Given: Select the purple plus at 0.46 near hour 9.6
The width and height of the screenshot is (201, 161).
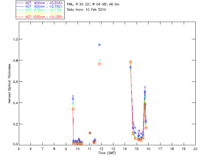Looking at the screenshot, I should pos(73,96).
